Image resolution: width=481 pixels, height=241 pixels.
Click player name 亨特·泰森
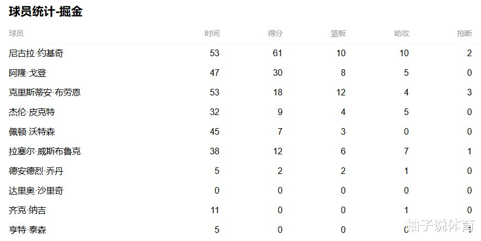pos(28,230)
